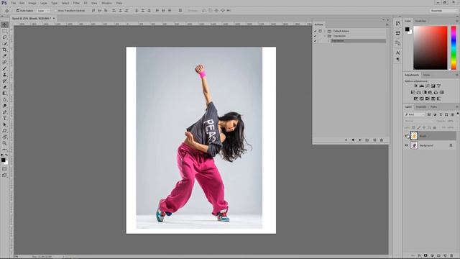This screenshot has height=259, width=460.
Task: Open the Layers panel flyout menu
Action: click(x=457, y=107)
